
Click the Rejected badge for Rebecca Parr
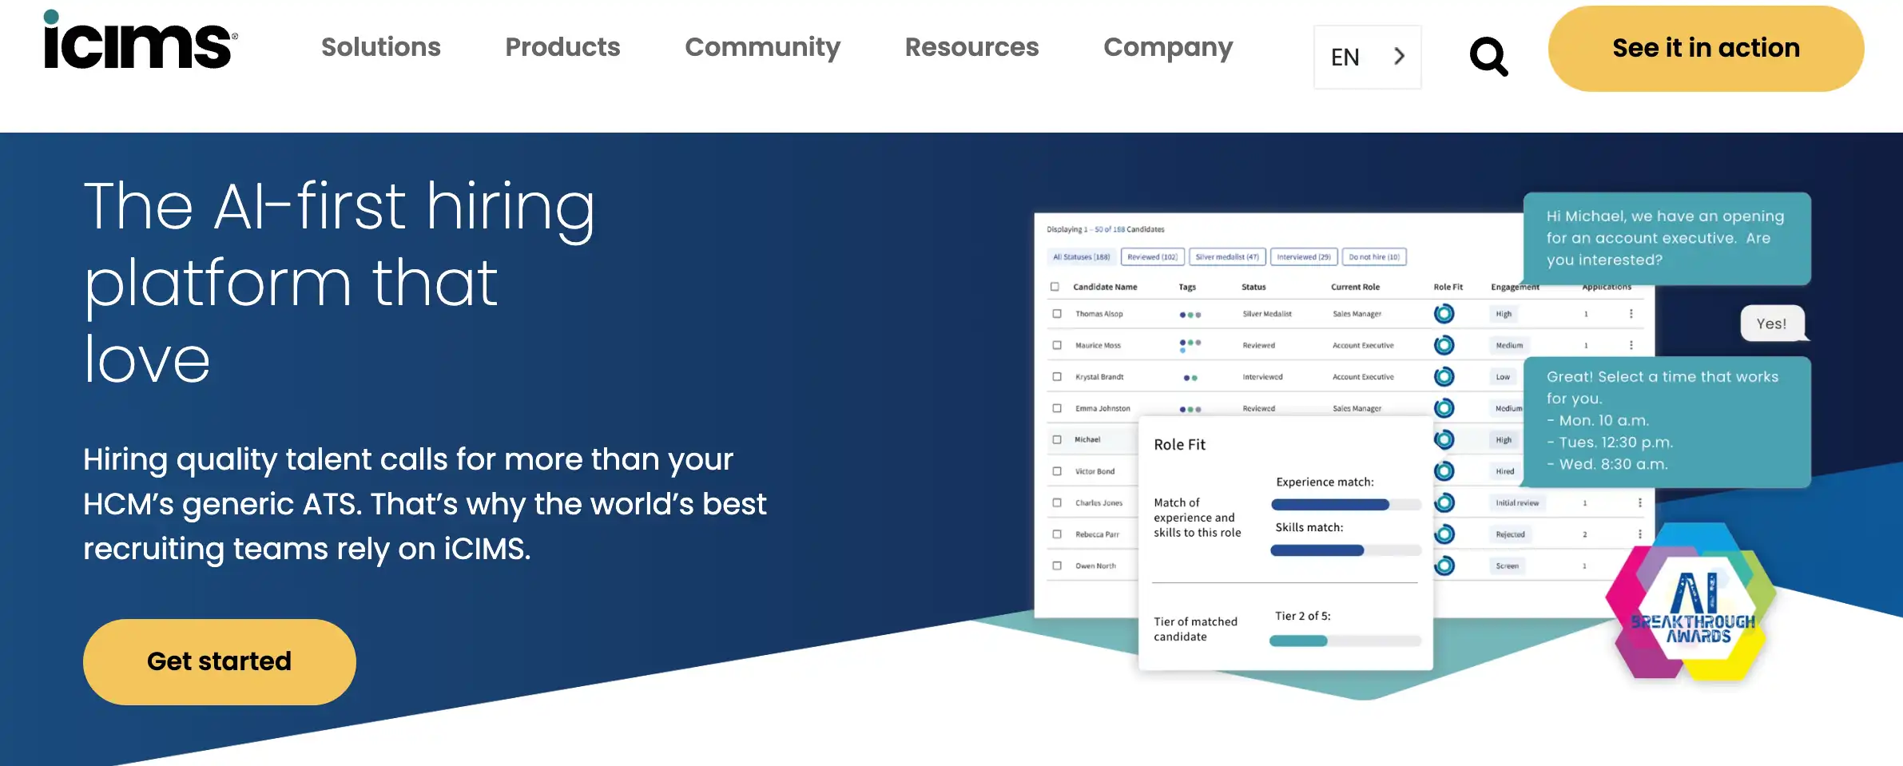point(1510,534)
